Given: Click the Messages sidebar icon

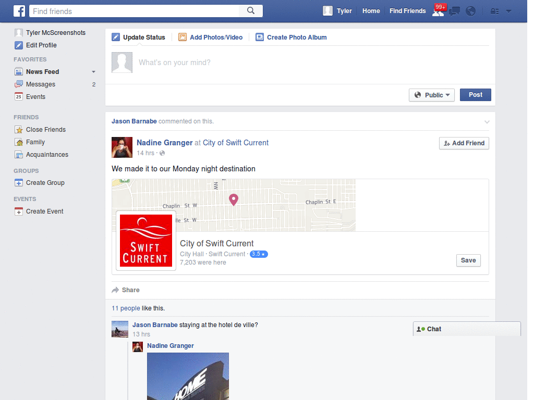Looking at the screenshot, I should [x=19, y=84].
